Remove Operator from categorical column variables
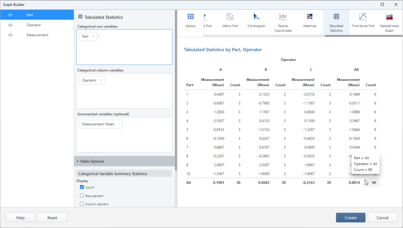403x228 pixels. pos(101,80)
